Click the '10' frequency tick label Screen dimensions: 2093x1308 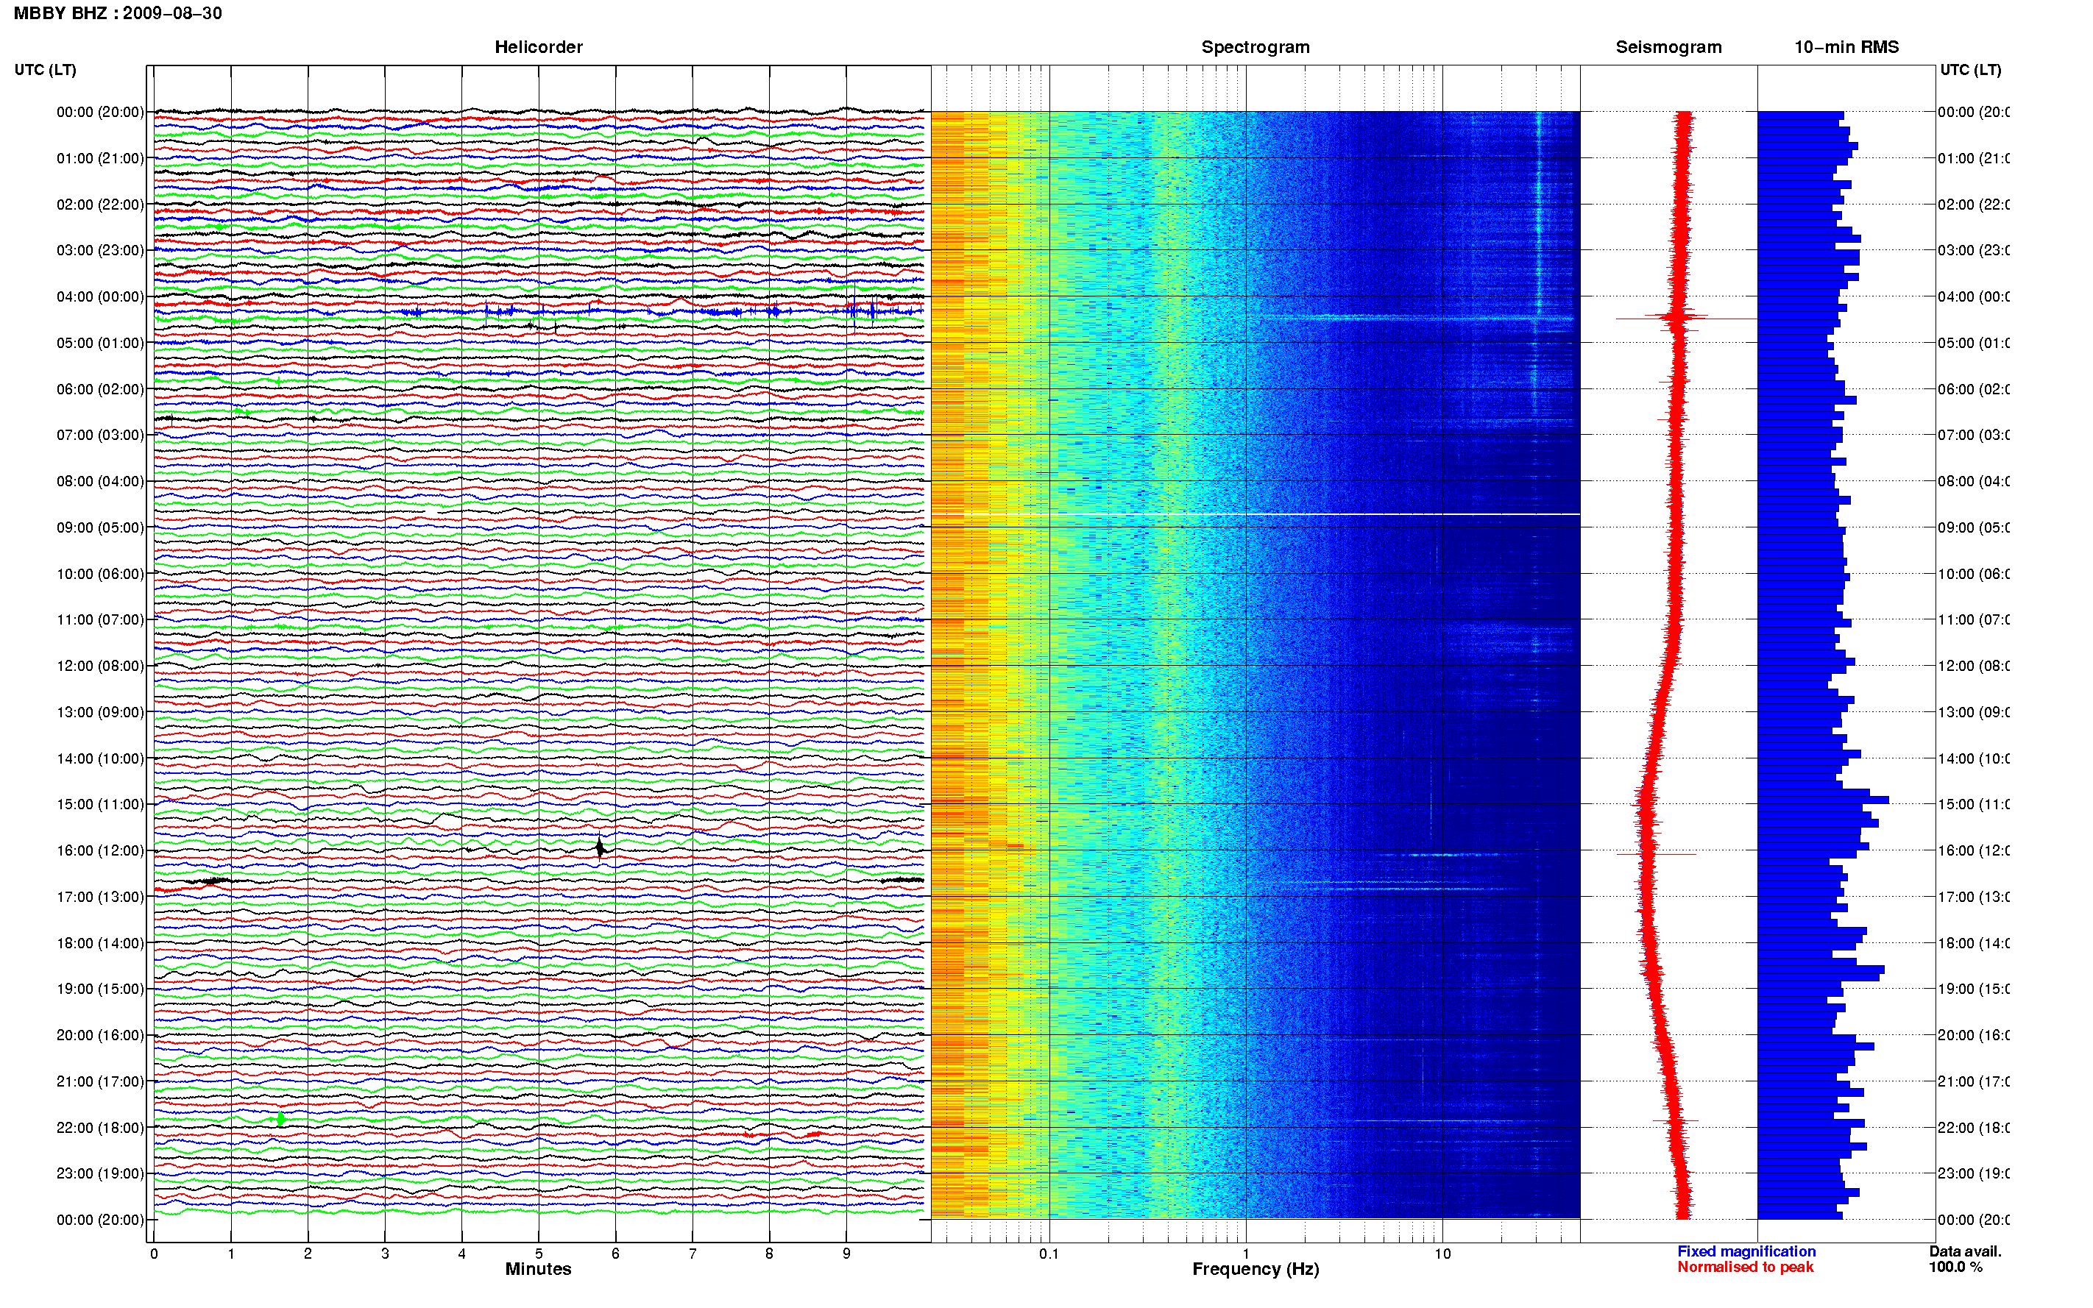[1442, 1254]
